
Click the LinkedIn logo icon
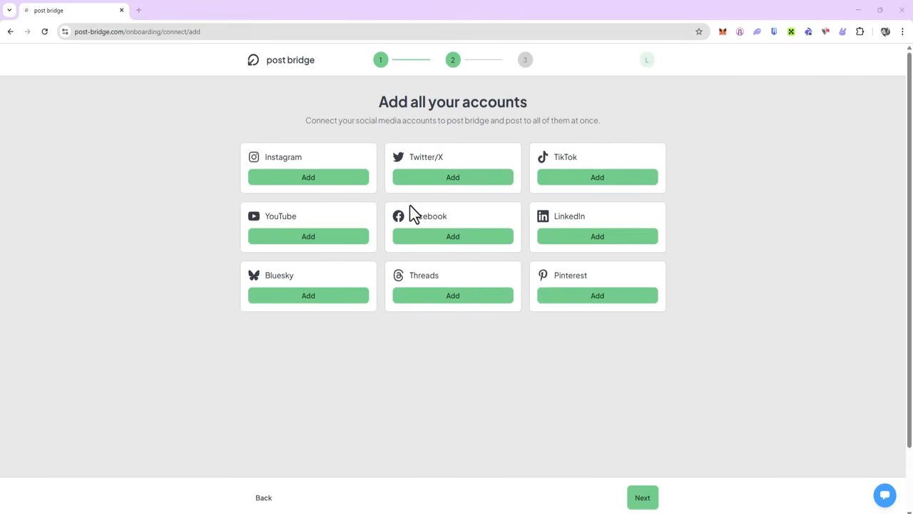click(x=543, y=216)
